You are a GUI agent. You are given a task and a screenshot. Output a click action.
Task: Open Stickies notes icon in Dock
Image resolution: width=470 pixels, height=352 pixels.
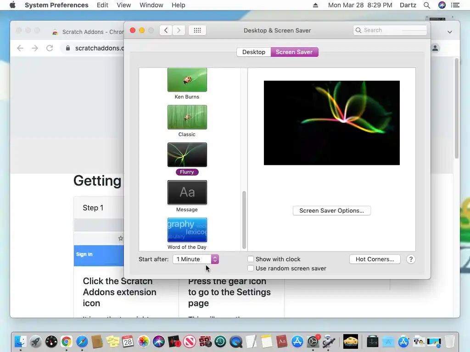coord(113,341)
